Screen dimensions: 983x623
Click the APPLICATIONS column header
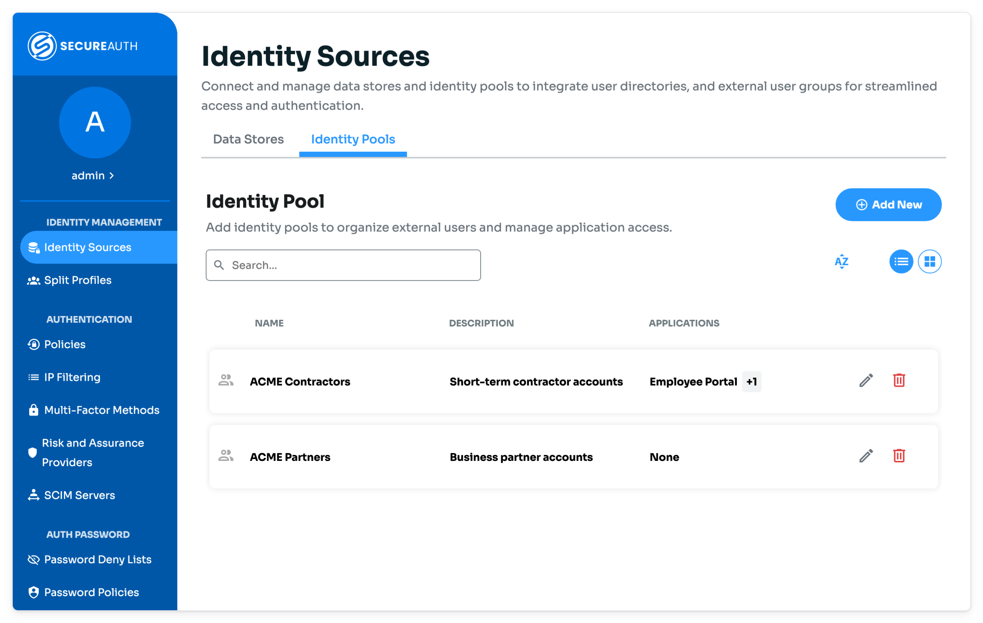[684, 323]
